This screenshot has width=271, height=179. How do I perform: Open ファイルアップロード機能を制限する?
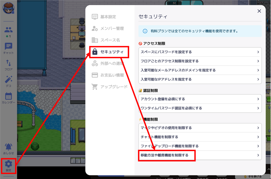click(200, 146)
